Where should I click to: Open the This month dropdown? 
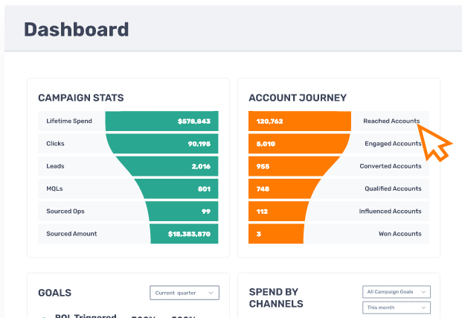(397, 308)
